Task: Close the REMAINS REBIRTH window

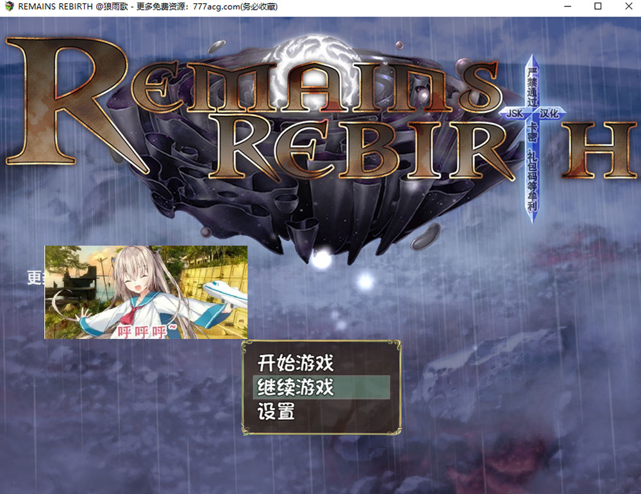Action: (629, 6)
